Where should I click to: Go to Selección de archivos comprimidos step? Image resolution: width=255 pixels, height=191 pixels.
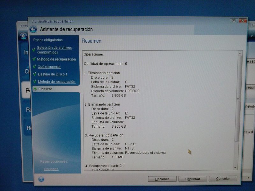pos(54,50)
